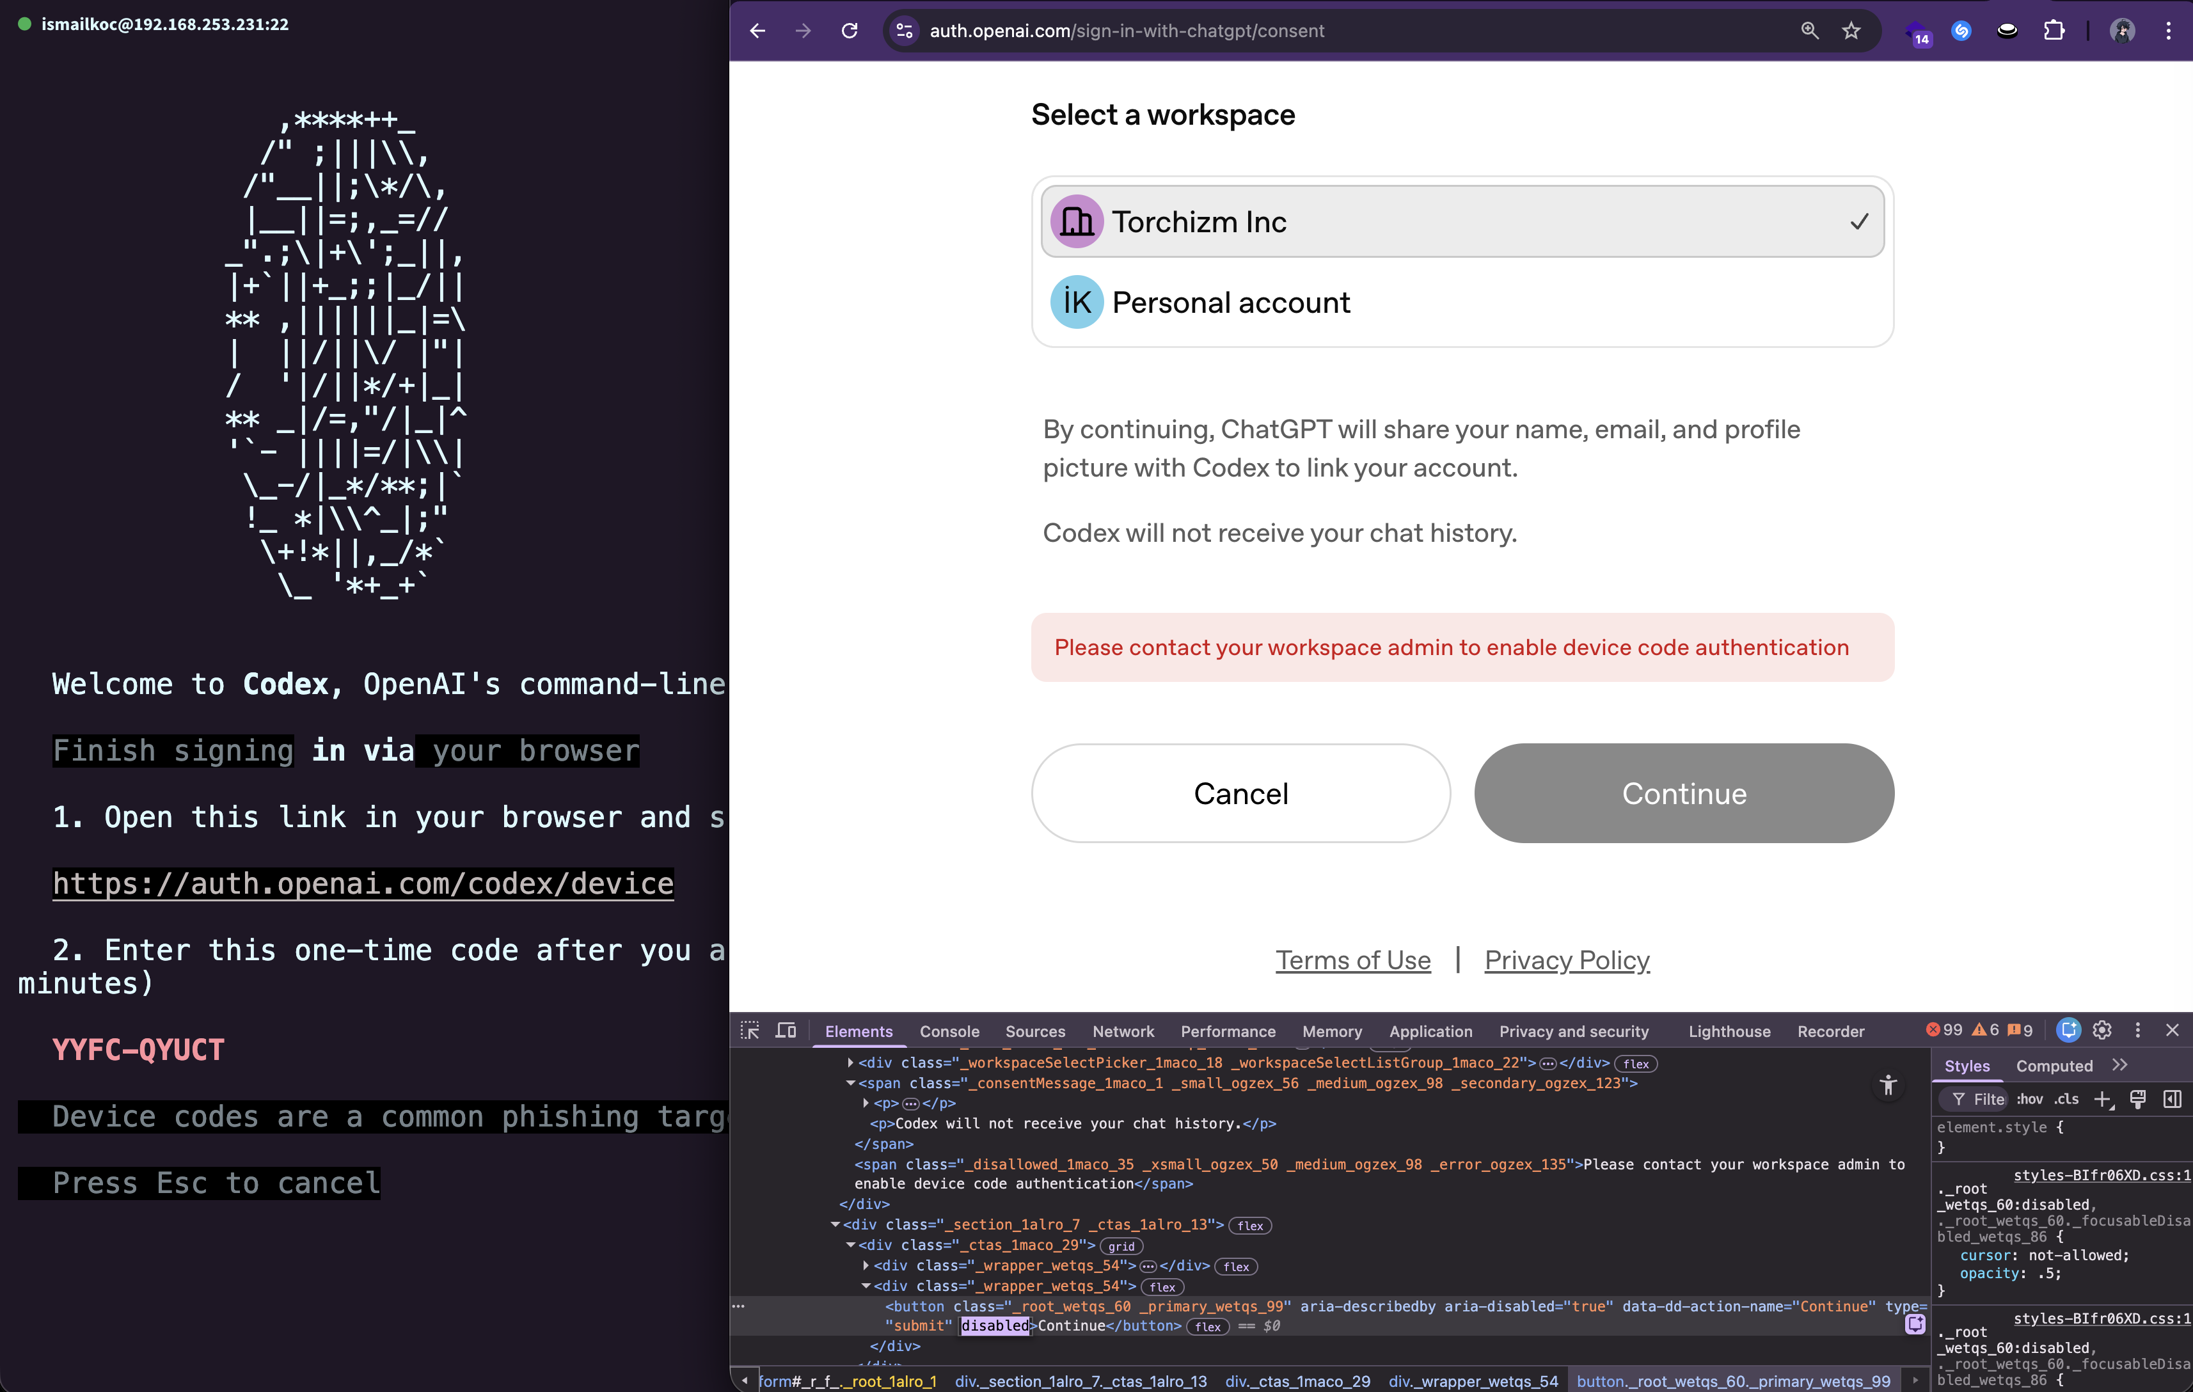Open the Terms of Use link
Image resolution: width=2193 pixels, height=1392 pixels.
click(x=1352, y=960)
